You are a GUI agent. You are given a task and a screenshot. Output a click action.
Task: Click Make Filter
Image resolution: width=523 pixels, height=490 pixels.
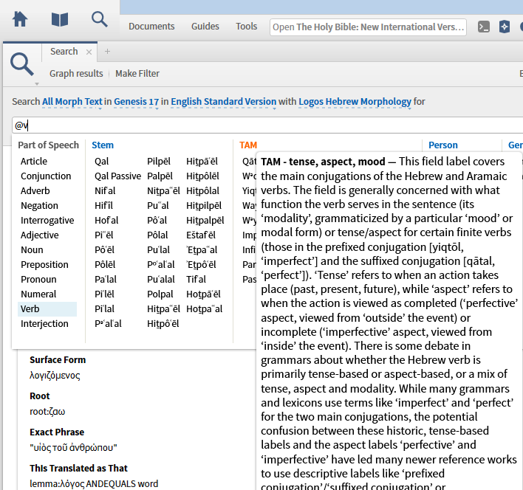(137, 73)
